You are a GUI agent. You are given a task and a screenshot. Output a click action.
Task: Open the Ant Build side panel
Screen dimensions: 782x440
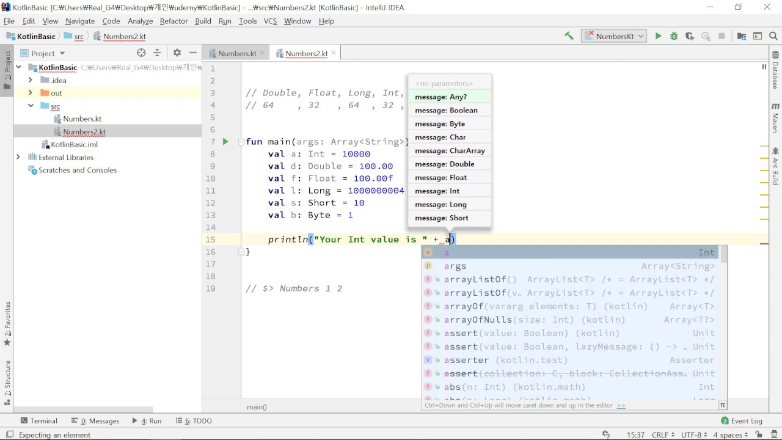point(775,166)
